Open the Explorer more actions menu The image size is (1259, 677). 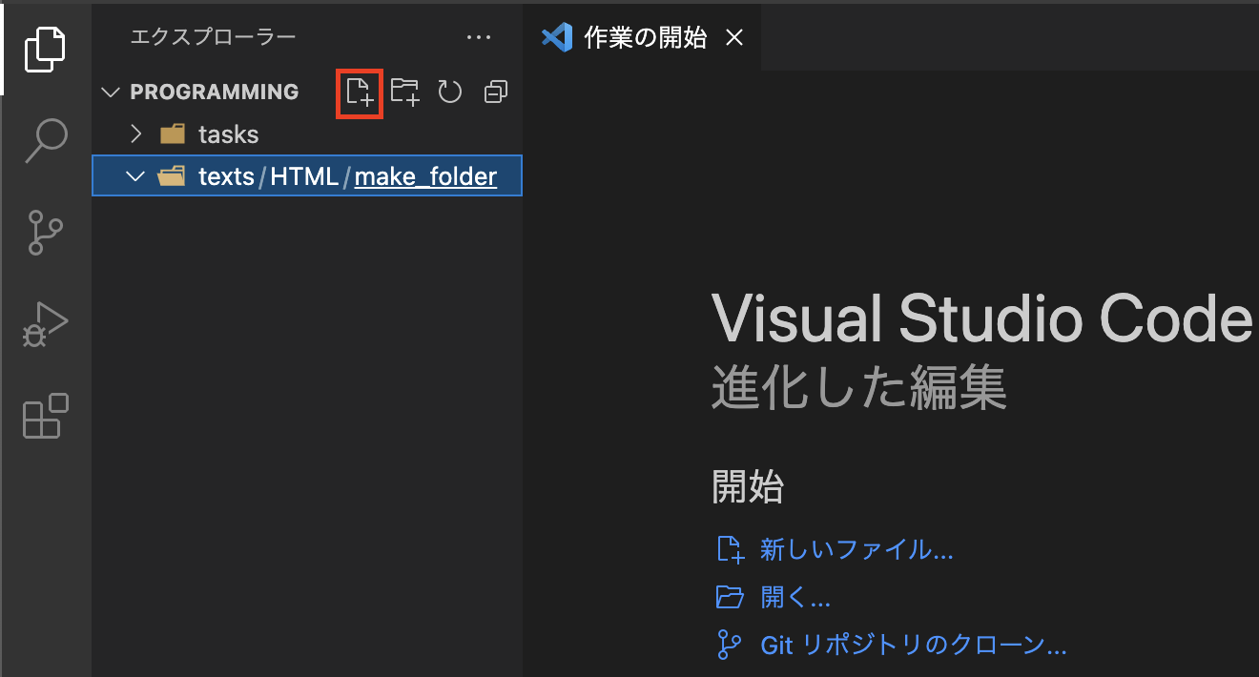coord(479,36)
